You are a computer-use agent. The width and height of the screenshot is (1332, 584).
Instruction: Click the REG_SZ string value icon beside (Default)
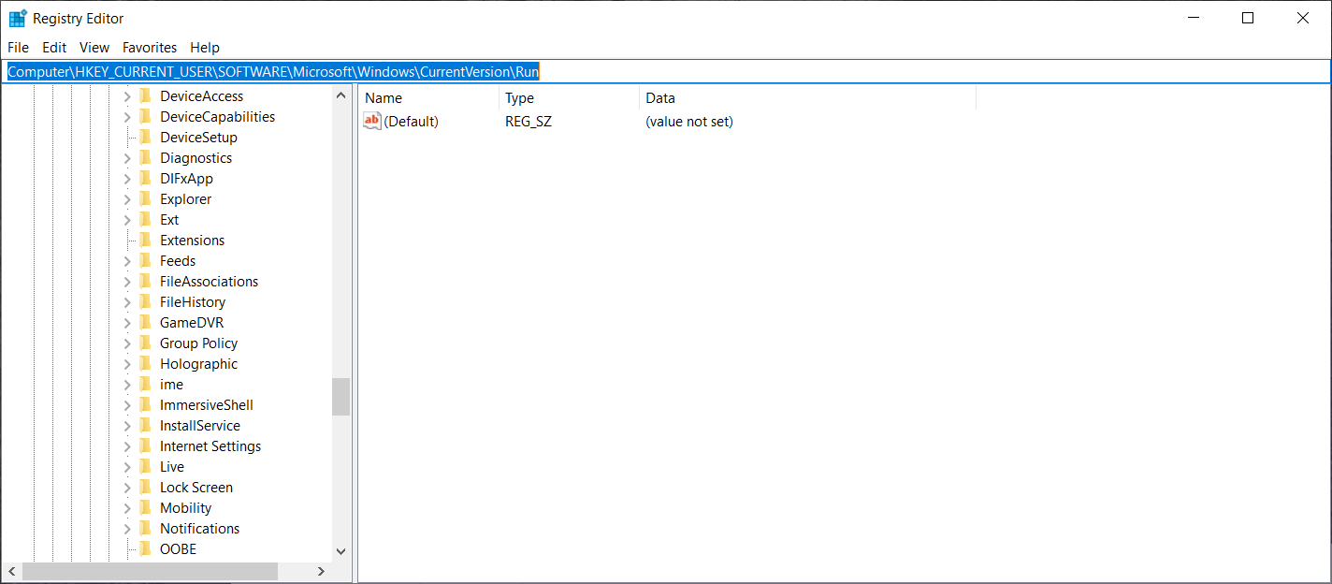371,121
